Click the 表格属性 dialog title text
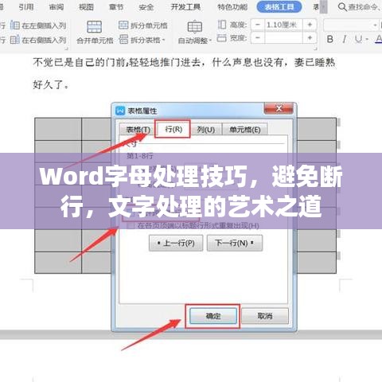This screenshot has height=382, width=382. (x=142, y=111)
